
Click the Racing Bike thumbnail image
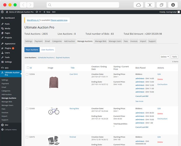54,111
